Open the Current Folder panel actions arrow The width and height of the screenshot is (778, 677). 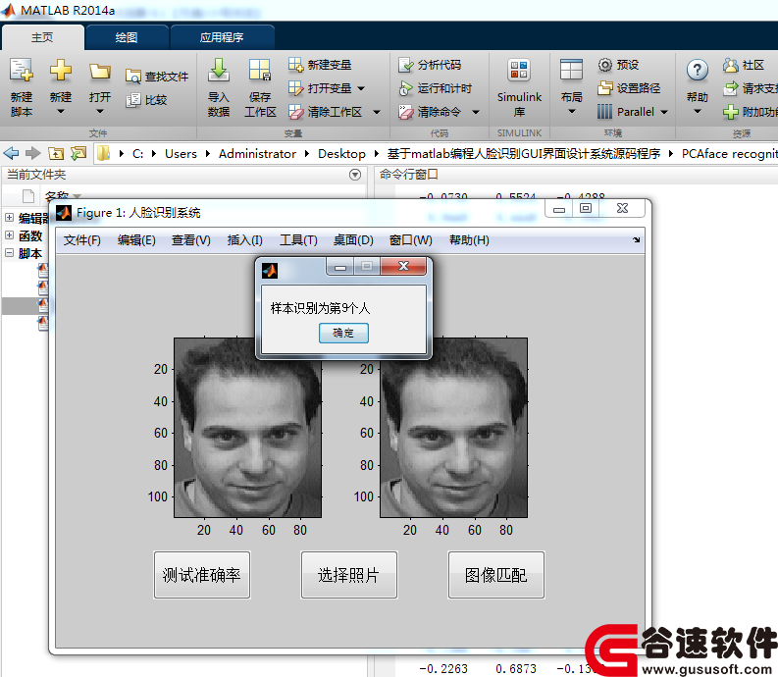pyautogui.click(x=355, y=175)
